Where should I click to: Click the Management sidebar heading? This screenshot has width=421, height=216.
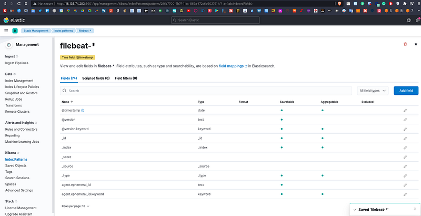(27, 45)
